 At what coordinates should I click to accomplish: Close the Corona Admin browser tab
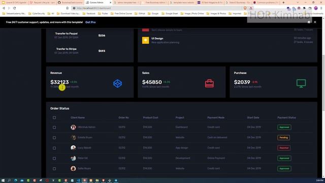(x=110, y=3)
